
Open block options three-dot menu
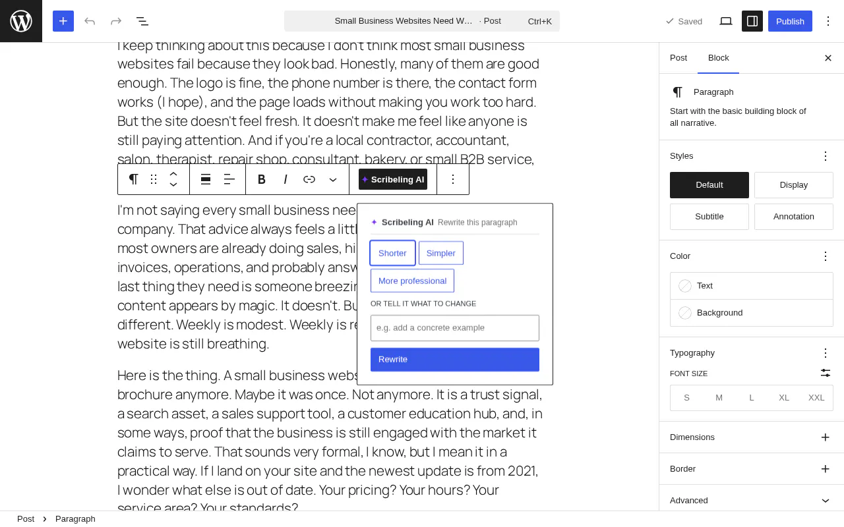pos(453,179)
